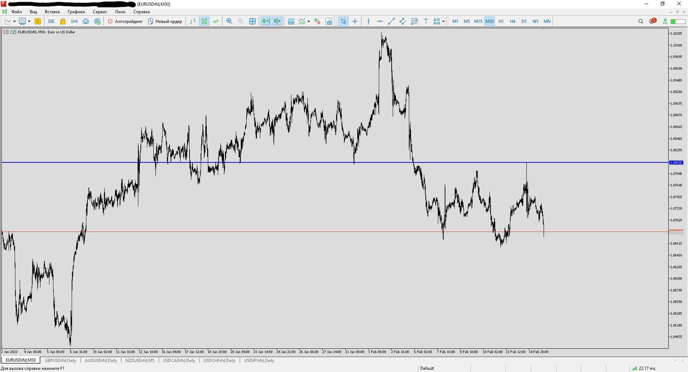
Task: Toggle Алготрейдинг algo trading button
Action: pyautogui.click(x=125, y=21)
